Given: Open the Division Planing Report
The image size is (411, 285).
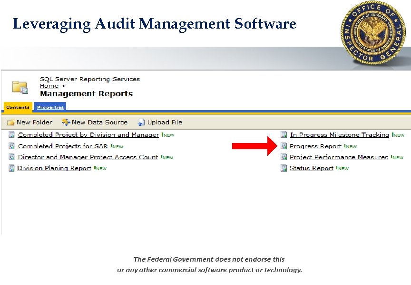Looking at the screenshot, I should [x=54, y=168].
